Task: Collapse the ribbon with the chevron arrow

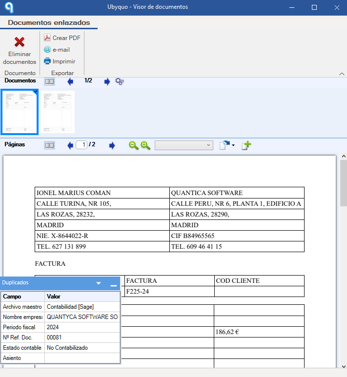Action: pos(342,74)
